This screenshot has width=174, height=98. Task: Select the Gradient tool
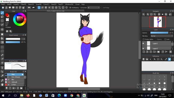2,42
